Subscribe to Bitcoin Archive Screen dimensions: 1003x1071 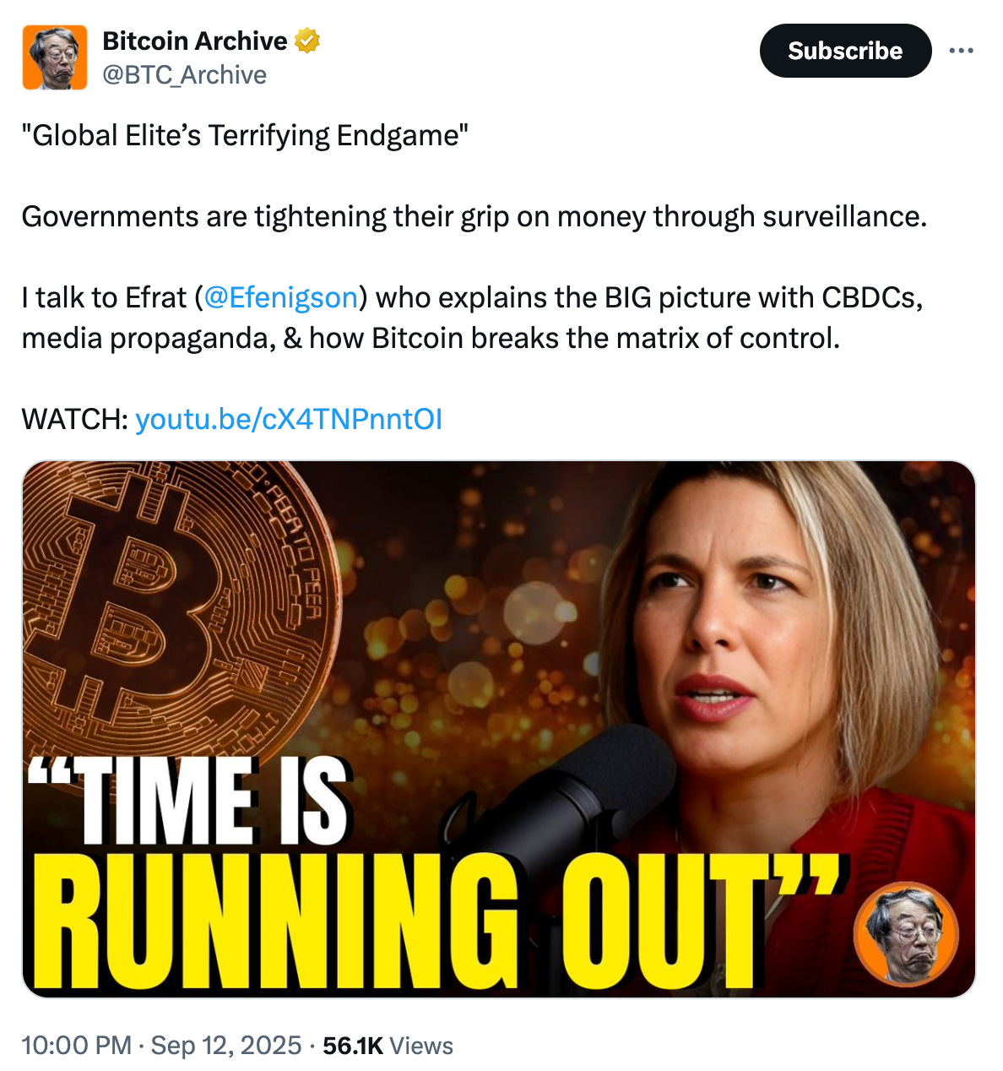[845, 51]
